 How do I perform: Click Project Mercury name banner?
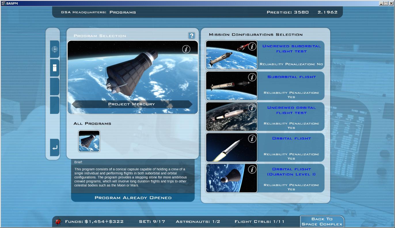point(132,104)
